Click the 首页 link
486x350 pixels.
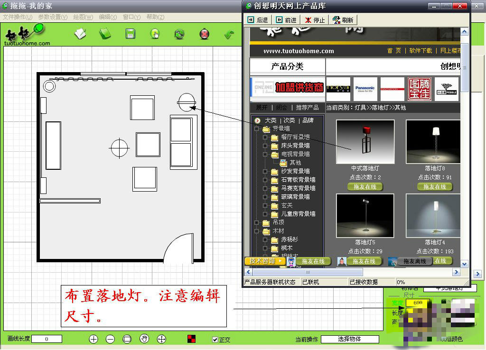[x=394, y=50]
